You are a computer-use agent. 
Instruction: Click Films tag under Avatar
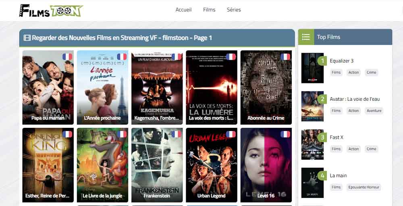[336, 111]
